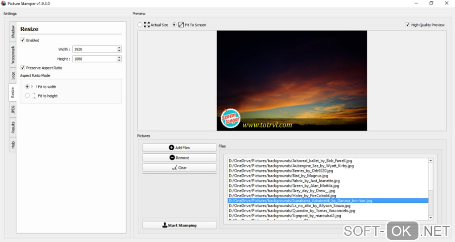This screenshot has width=455, height=242.
Task: Click the Actual Size expand icon
Action: click(147, 25)
